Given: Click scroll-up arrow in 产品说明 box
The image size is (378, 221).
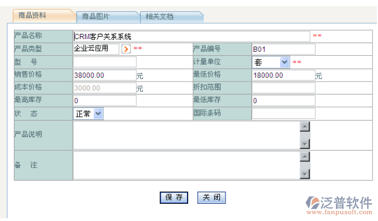Looking at the screenshot, I should coord(305,127).
